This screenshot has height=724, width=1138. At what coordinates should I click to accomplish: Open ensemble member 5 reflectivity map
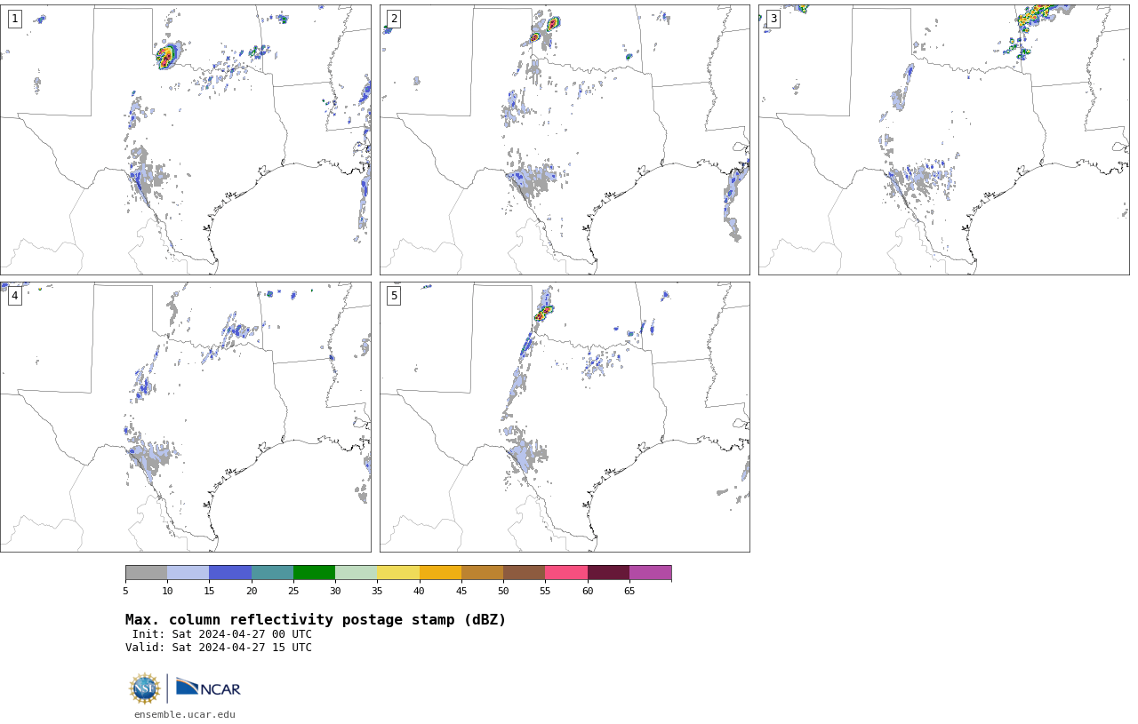pos(565,417)
